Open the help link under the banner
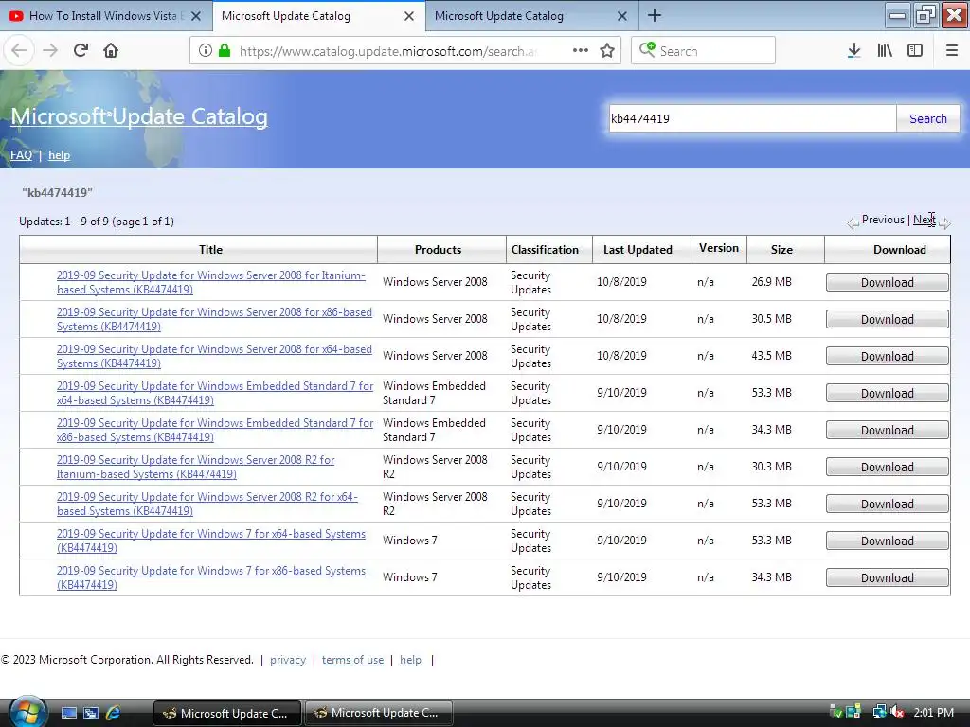Viewport: 970px width, 727px height. pyautogui.click(x=60, y=155)
